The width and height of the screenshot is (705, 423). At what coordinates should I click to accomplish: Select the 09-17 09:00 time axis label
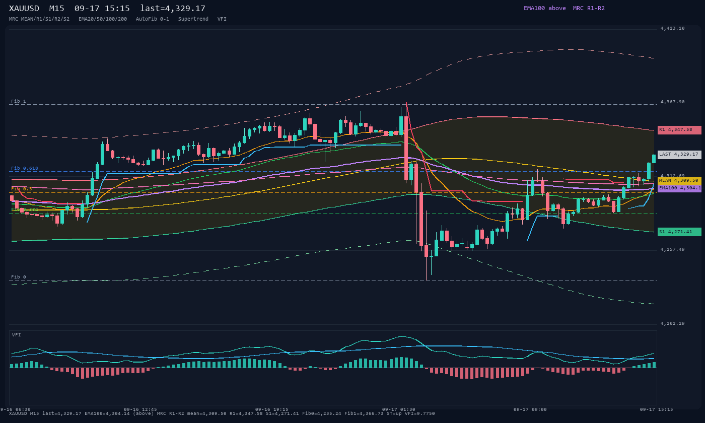(x=530, y=409)
